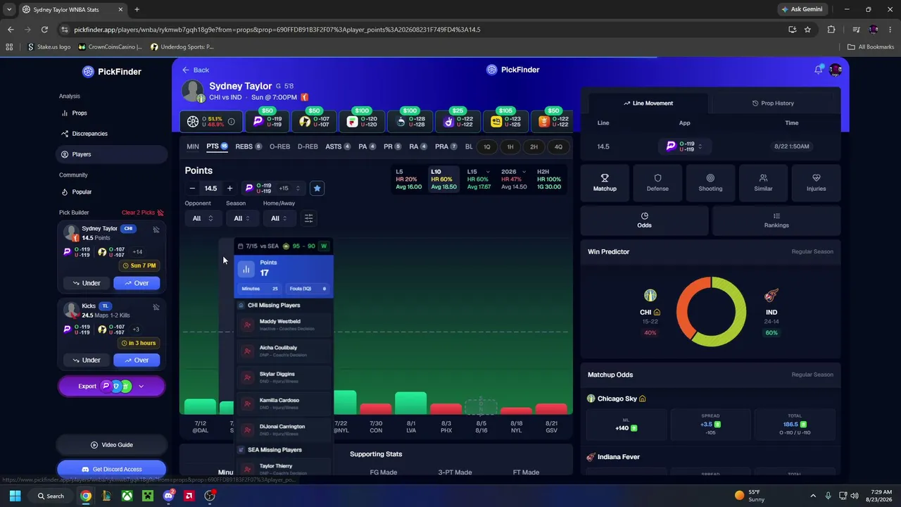Image resolution: width=901 pixels, height=507 pixels.
Task: Show the Rankings list view
Action: [776, 220]
